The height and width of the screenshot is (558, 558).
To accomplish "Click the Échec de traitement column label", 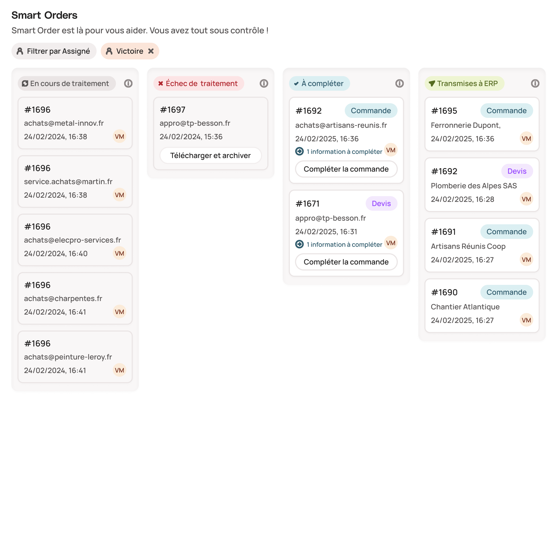I will [x=199, y=83].
